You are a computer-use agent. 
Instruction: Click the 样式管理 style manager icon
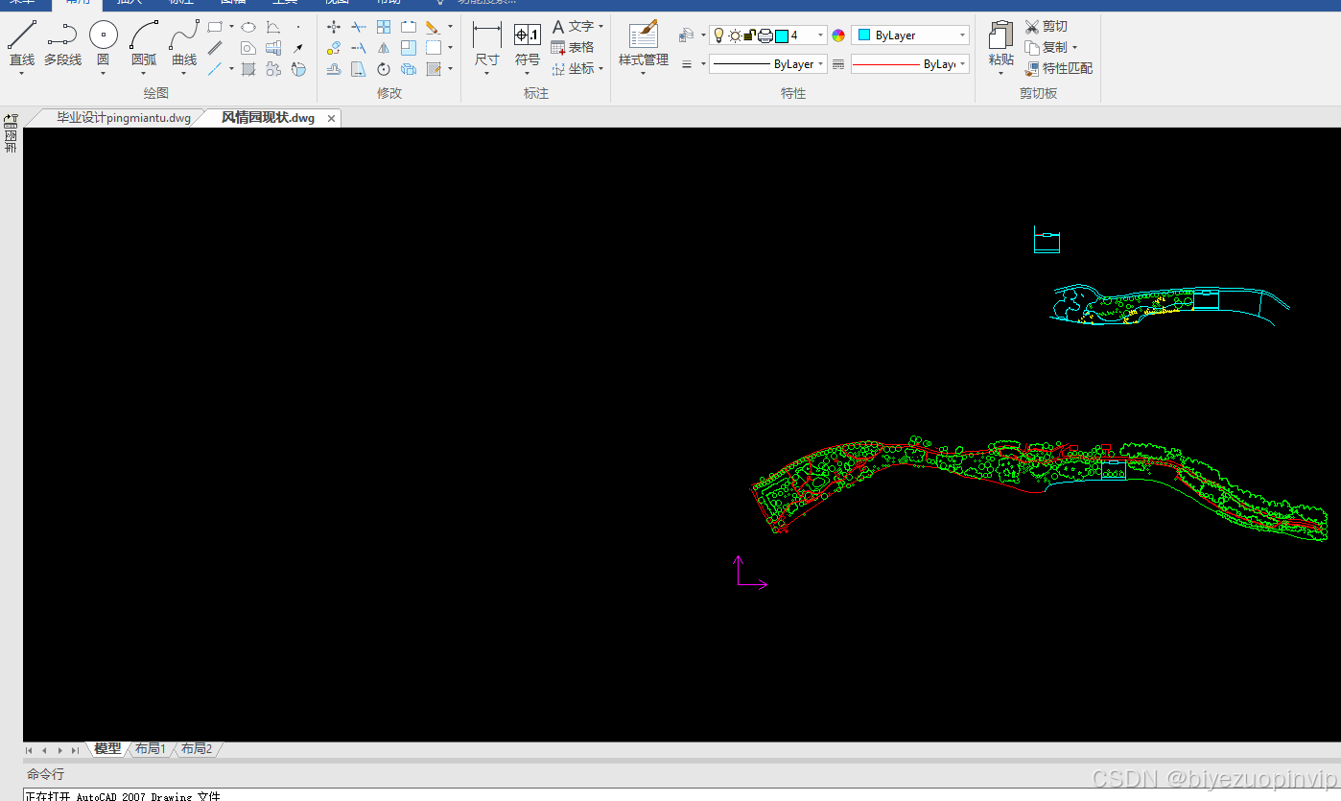pyautogui.click(x=643, y=45)
